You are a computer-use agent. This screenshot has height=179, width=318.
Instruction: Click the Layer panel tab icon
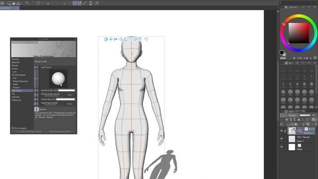tap(286, 111)
